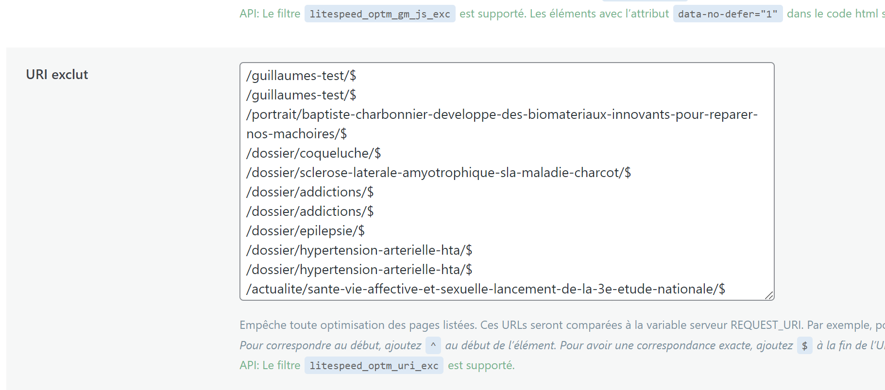Click the /dossier/epilepsie/$ entry
This screenshot has width=885, height=390.
coord(305,231)
